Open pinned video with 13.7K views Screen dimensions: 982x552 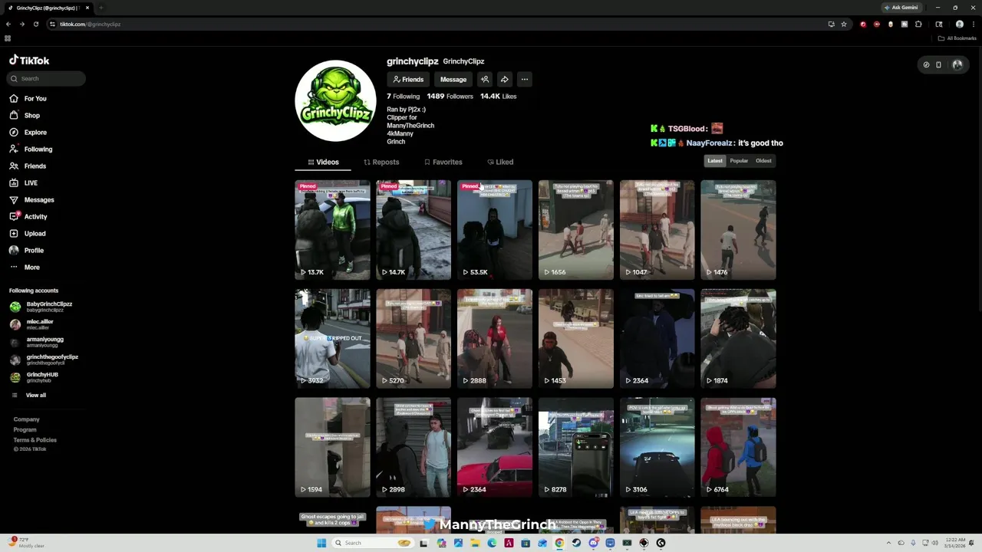[x=332, y=229]
